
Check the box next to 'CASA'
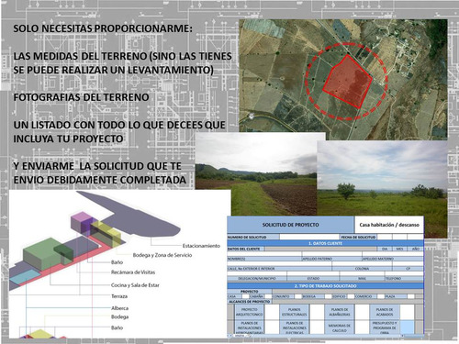point(245,296)
